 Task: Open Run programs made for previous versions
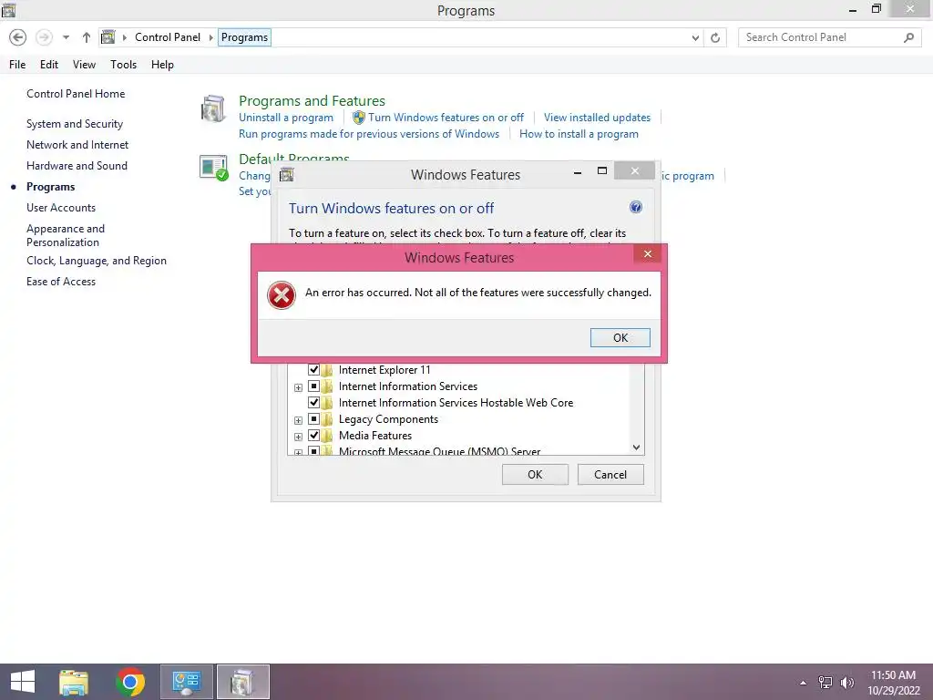369,134
